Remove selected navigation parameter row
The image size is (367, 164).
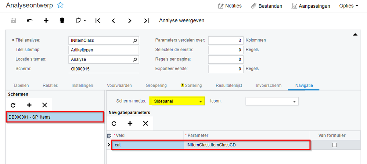click(145, 123)
